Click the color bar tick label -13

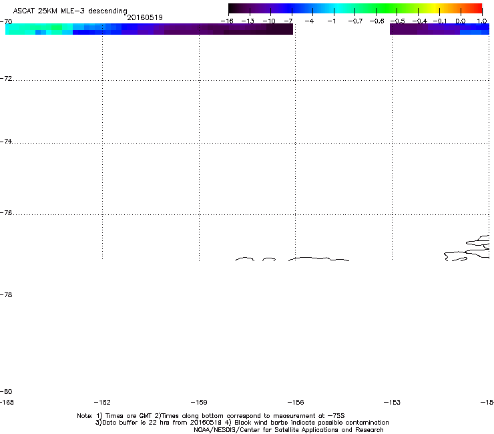point(248,21)
